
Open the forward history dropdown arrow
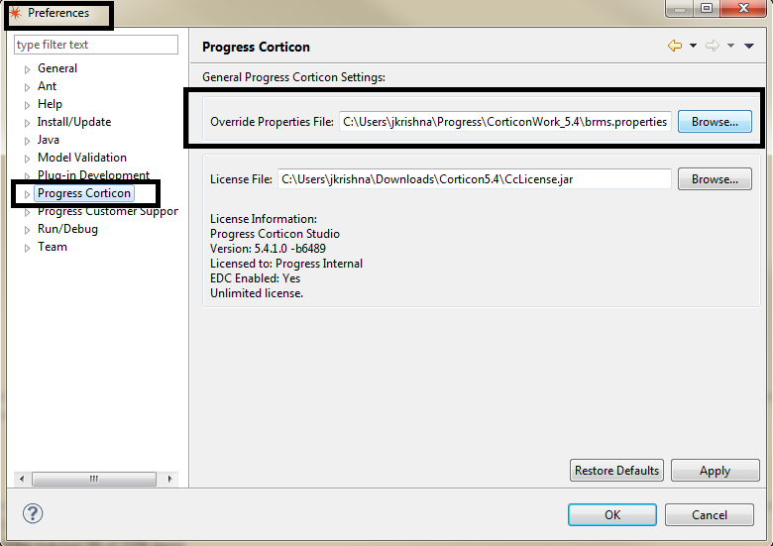pos(731,46)
